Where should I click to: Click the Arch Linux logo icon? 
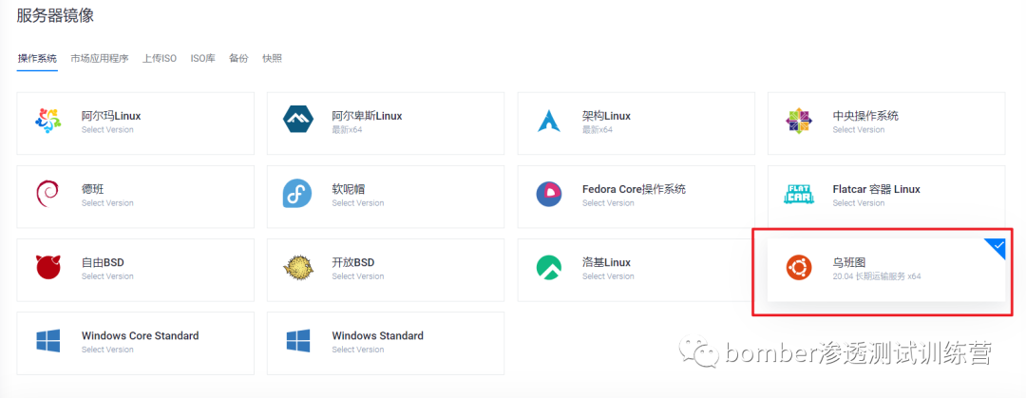point(548,122)
